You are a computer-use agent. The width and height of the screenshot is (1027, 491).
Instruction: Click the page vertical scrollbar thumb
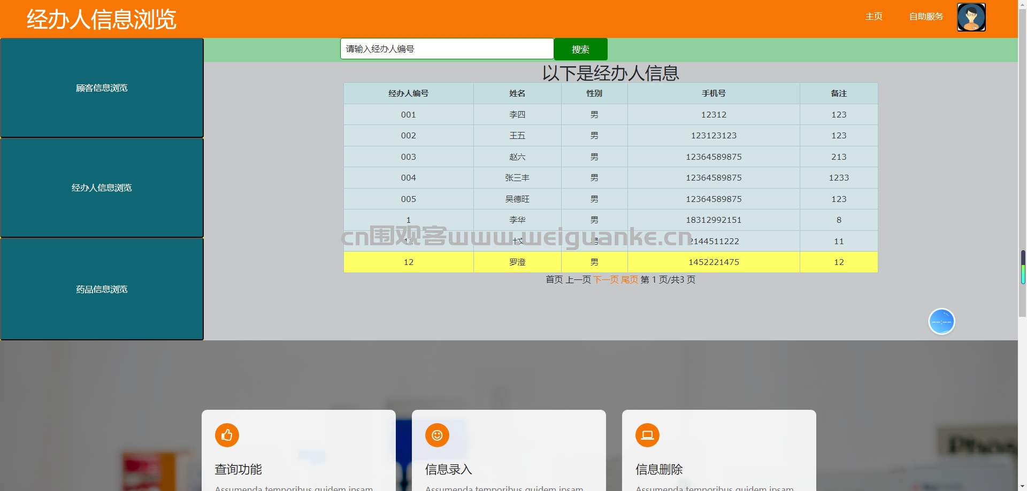click(1023, 267)
